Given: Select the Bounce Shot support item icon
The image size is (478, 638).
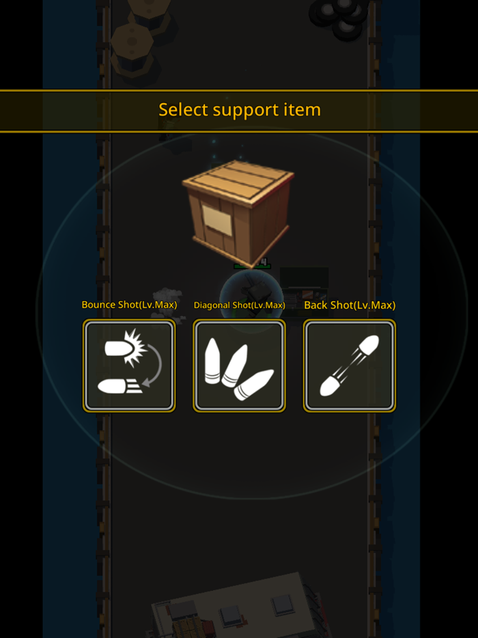Looking at the screenshot, I should click(x=129, y=365).
